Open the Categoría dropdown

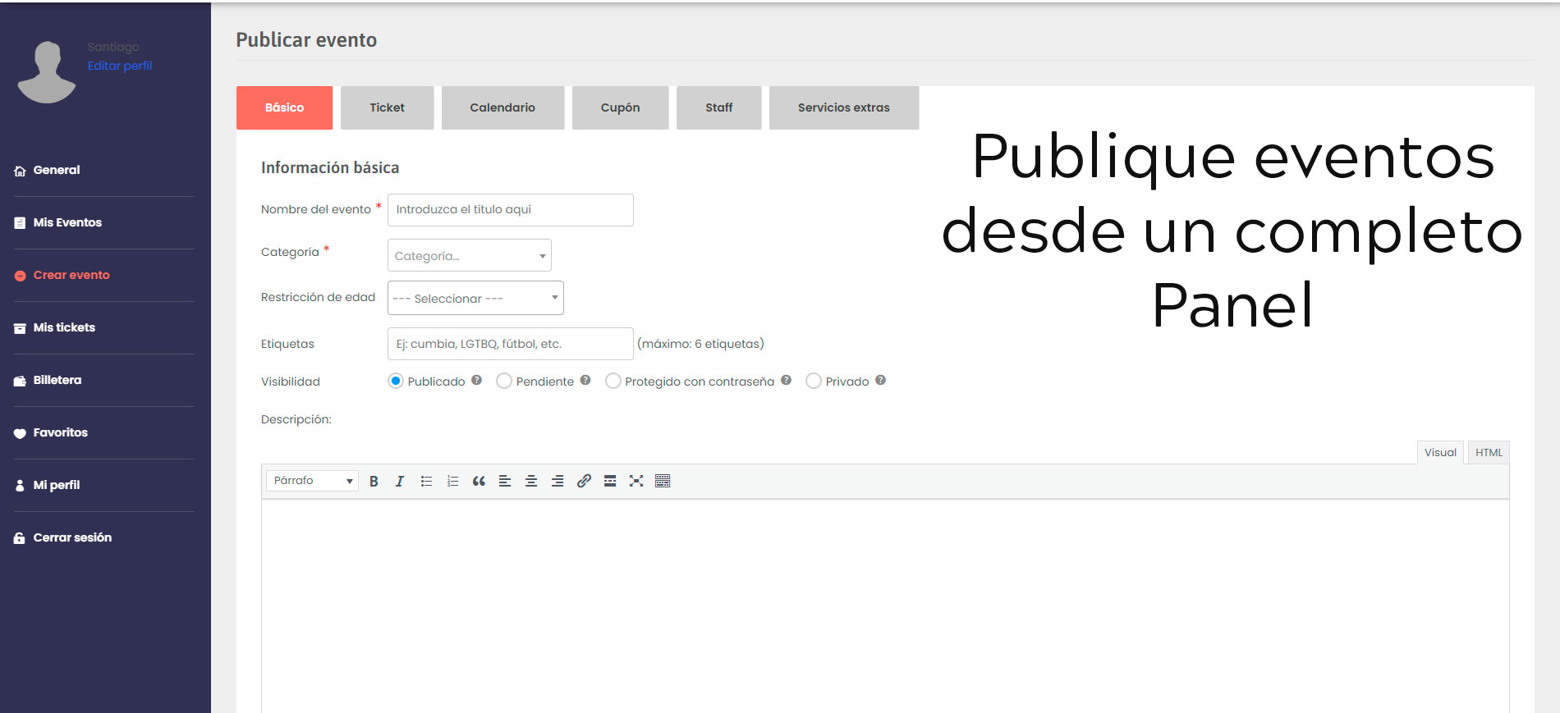tap(469, 256)
